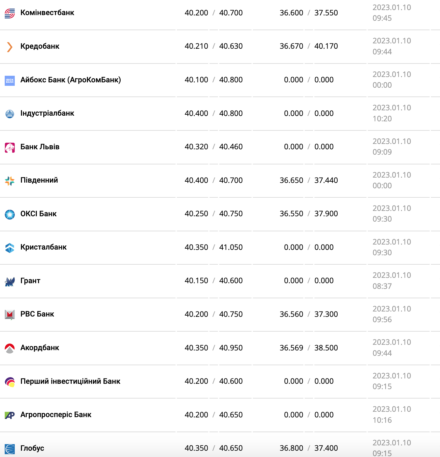Click the Комінвестбанк logo icon
440x457 pixels.
pyautogui.click(x=10, y=13)
